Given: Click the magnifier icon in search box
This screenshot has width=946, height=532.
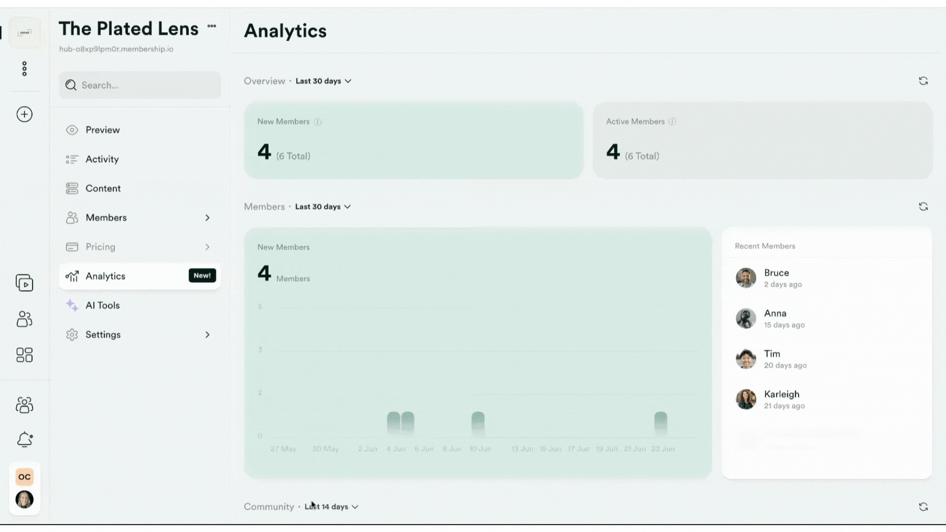Looking at the screenshot, I should click(71, 85).
